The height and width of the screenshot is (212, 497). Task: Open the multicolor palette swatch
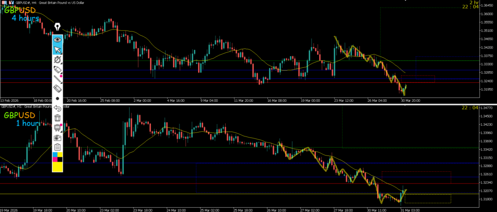58,156
